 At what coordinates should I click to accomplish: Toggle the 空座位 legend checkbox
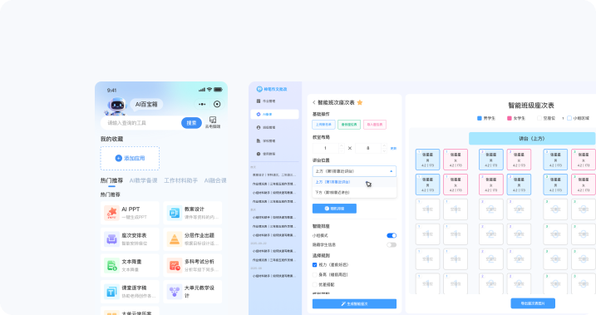tap(539, 118)
